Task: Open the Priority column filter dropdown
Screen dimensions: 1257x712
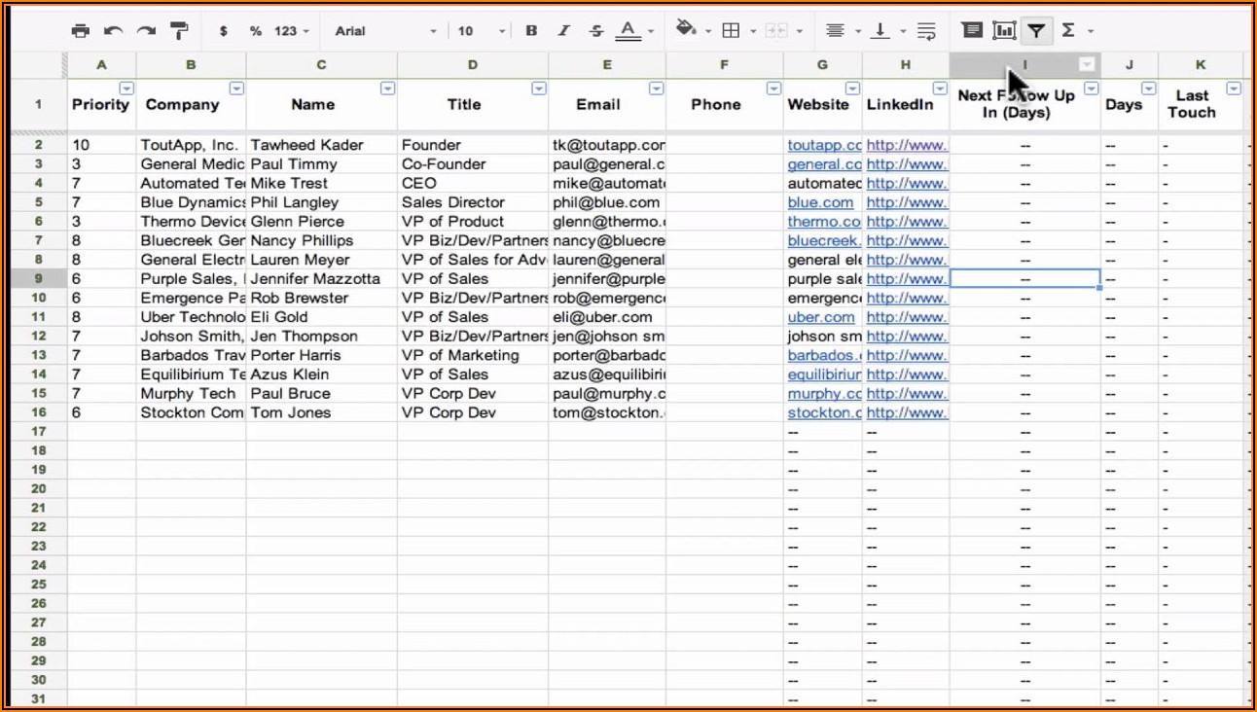Action: tap(126, 89)
